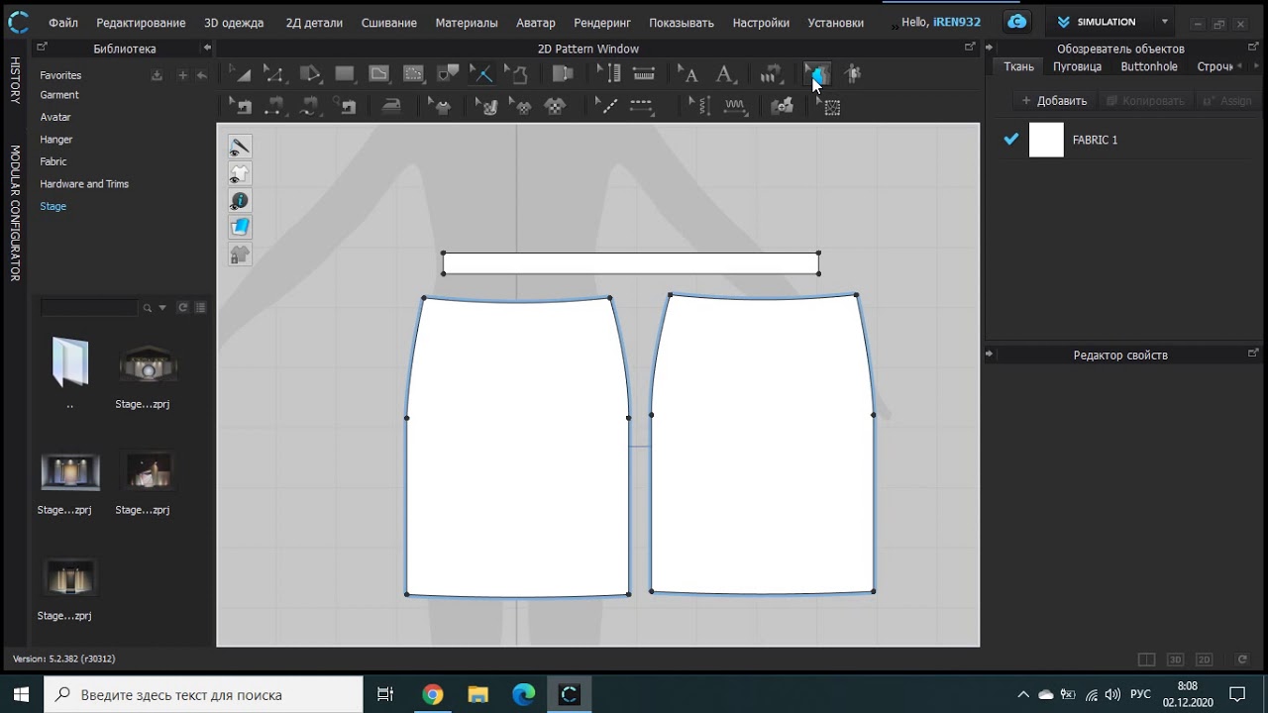Toggle pattern visibility shirt eye icon
Screen dimensions: 1268x713
click(x=240, y=173)
